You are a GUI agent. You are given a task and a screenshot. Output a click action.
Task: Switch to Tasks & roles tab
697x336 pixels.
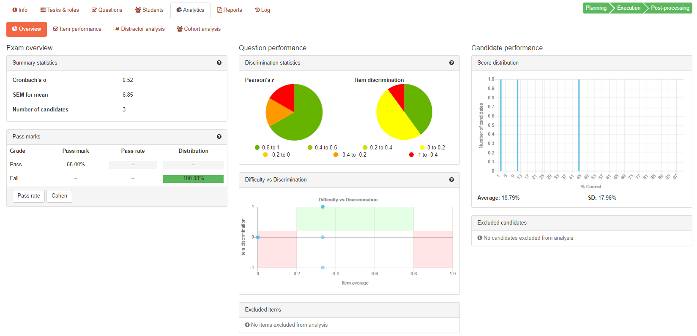[x=60, y=10]
